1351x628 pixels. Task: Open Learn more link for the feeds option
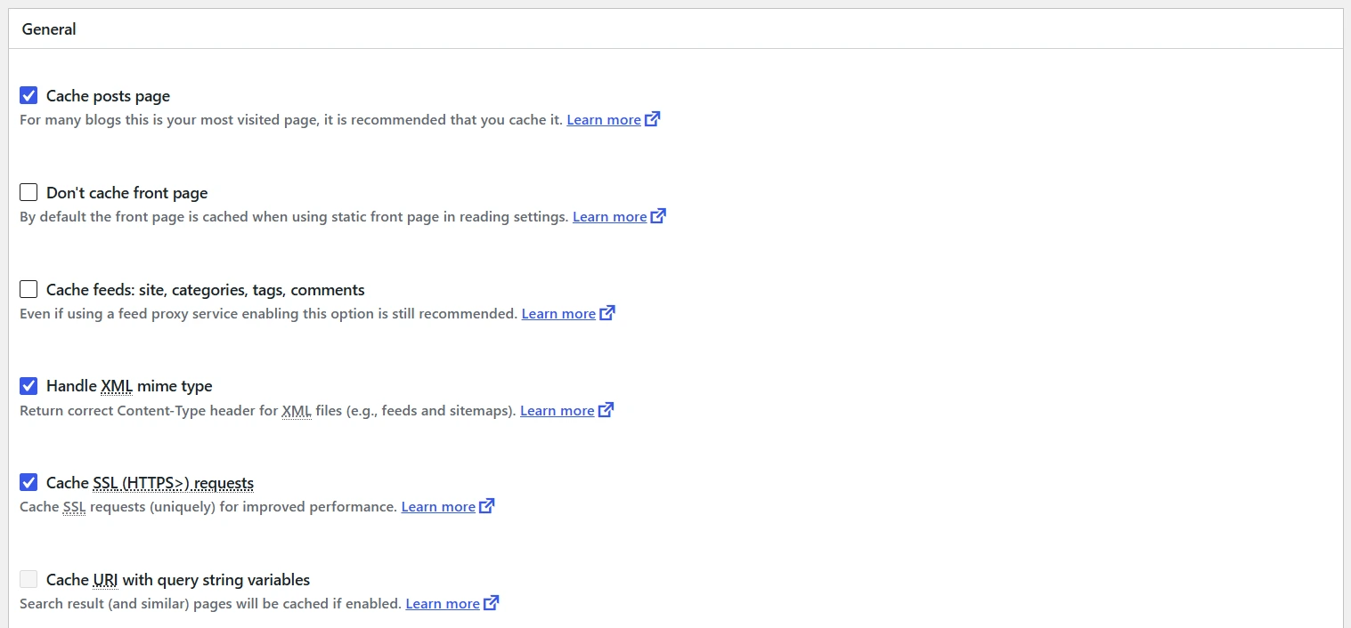click(x=558, y=314)
